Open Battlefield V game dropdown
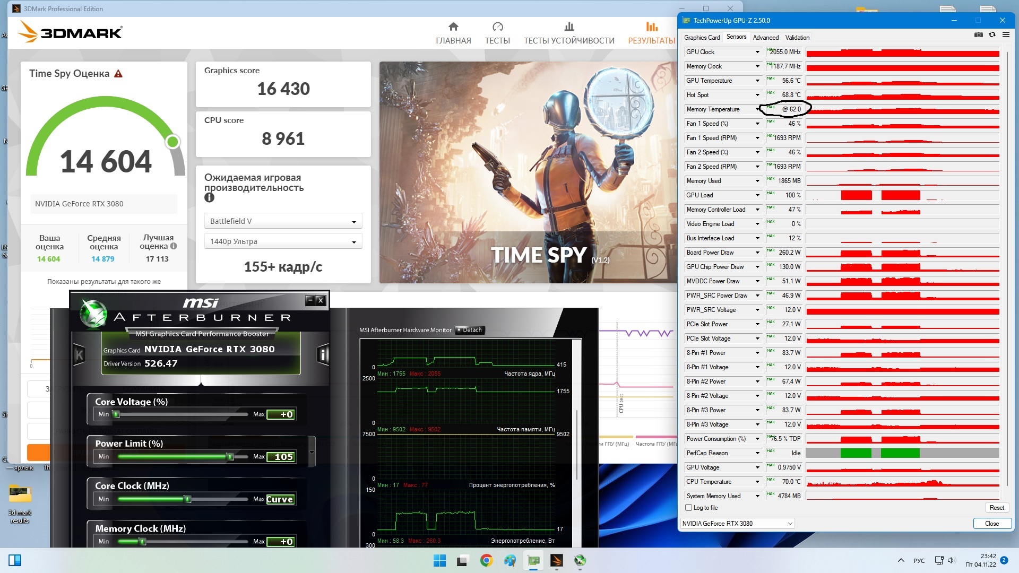This screenshot has height=573, width=1019. (283, 221)
